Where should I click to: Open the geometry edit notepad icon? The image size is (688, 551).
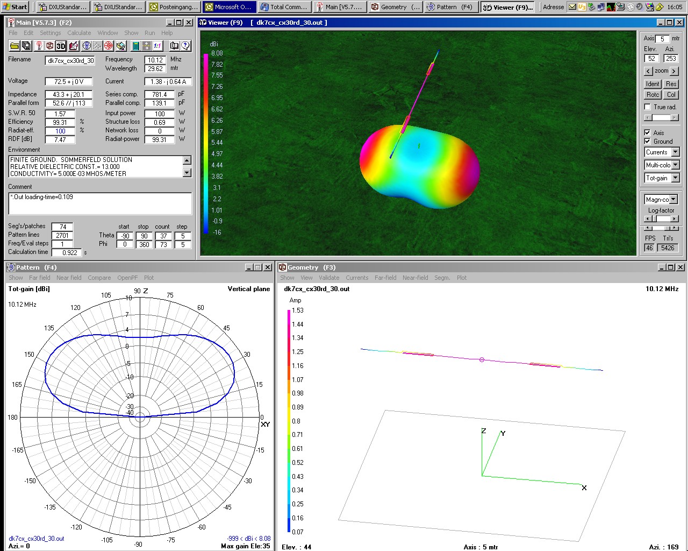pos(73,46)
